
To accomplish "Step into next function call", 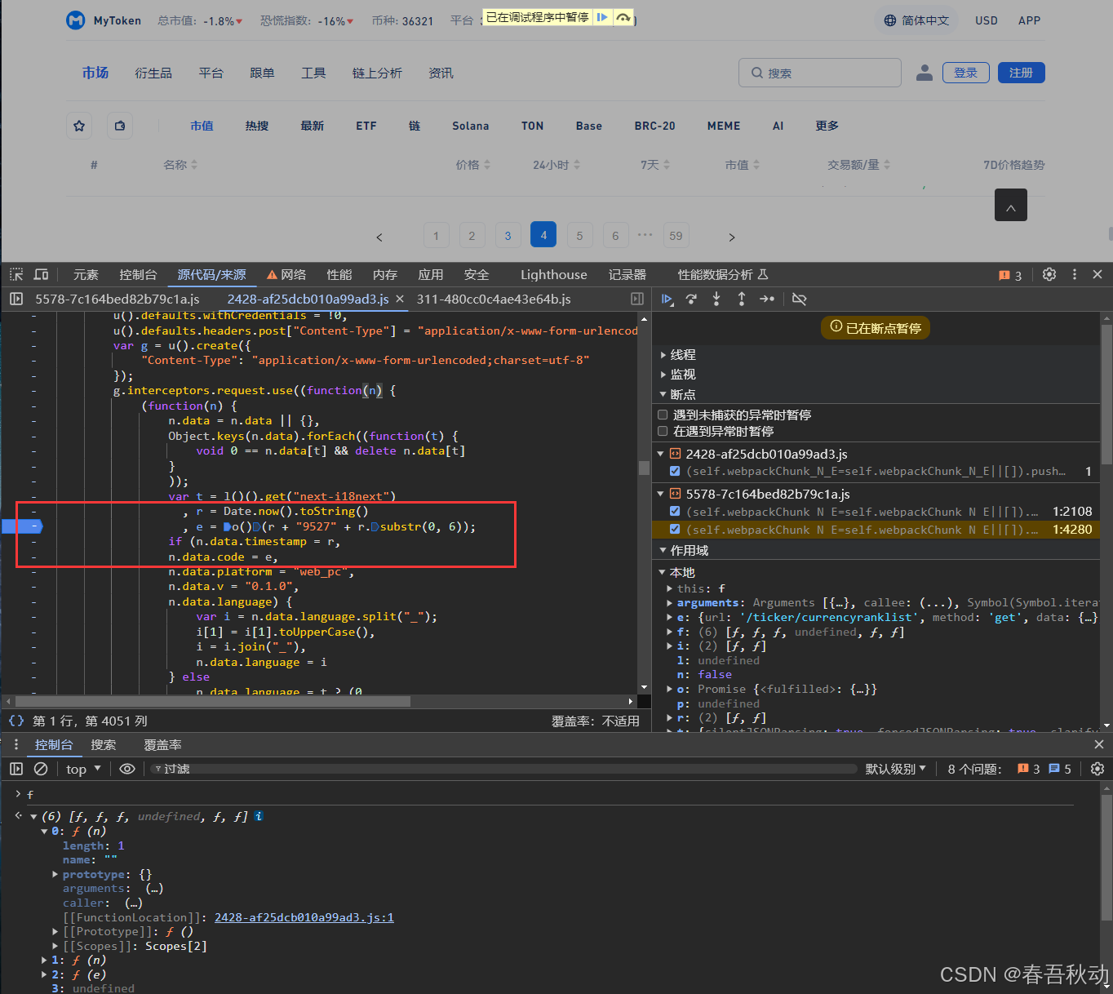I will 716,300.
